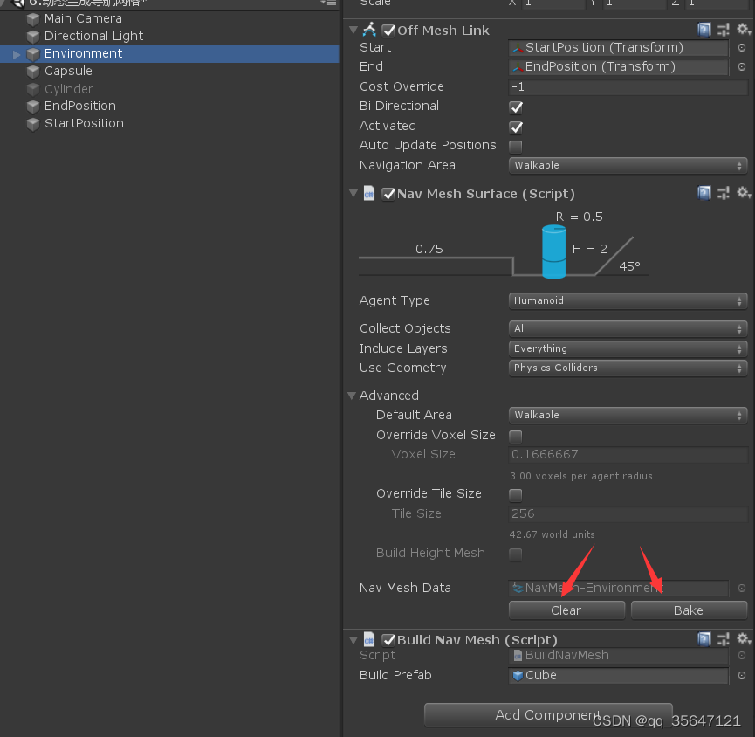Enable Auto Update Positions
Image resolution: width=755 pixels, height=737 pixels.
click(x=515, y=145)
